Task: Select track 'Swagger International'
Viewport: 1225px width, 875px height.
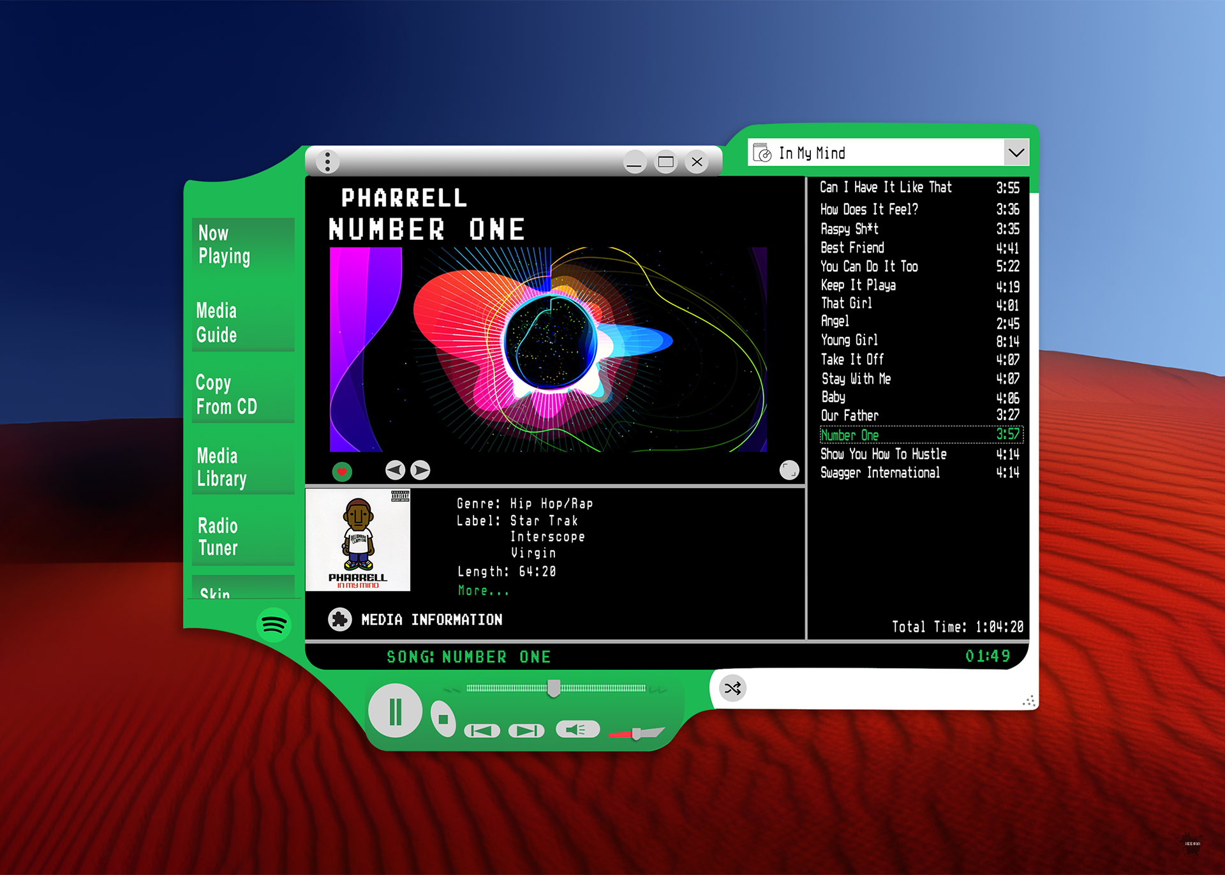Action: pyautogui.click(x=919, y=472)
